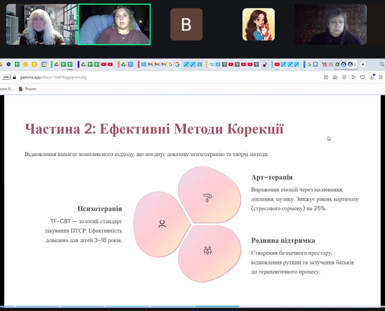Click the edit page icon in address bar

pyautogui.click(x=326, y=77)
